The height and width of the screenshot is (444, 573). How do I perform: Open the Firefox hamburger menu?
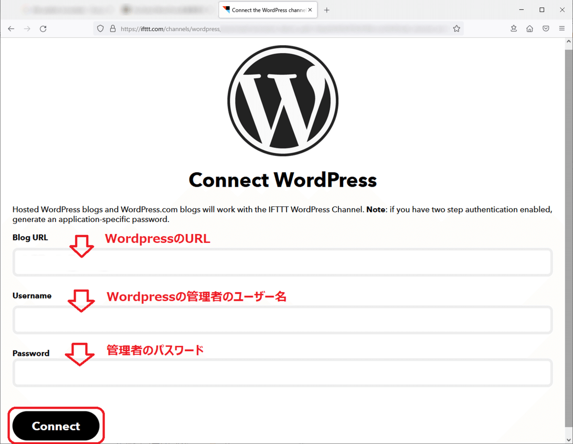point(562,29)
